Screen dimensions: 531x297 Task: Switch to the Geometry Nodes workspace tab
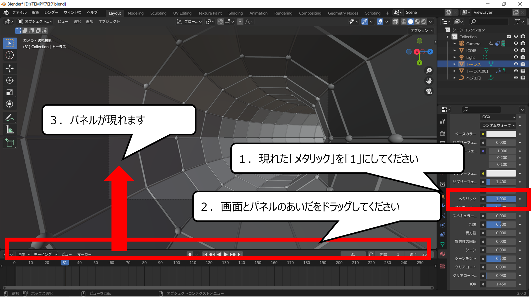[x=343, y=13]
